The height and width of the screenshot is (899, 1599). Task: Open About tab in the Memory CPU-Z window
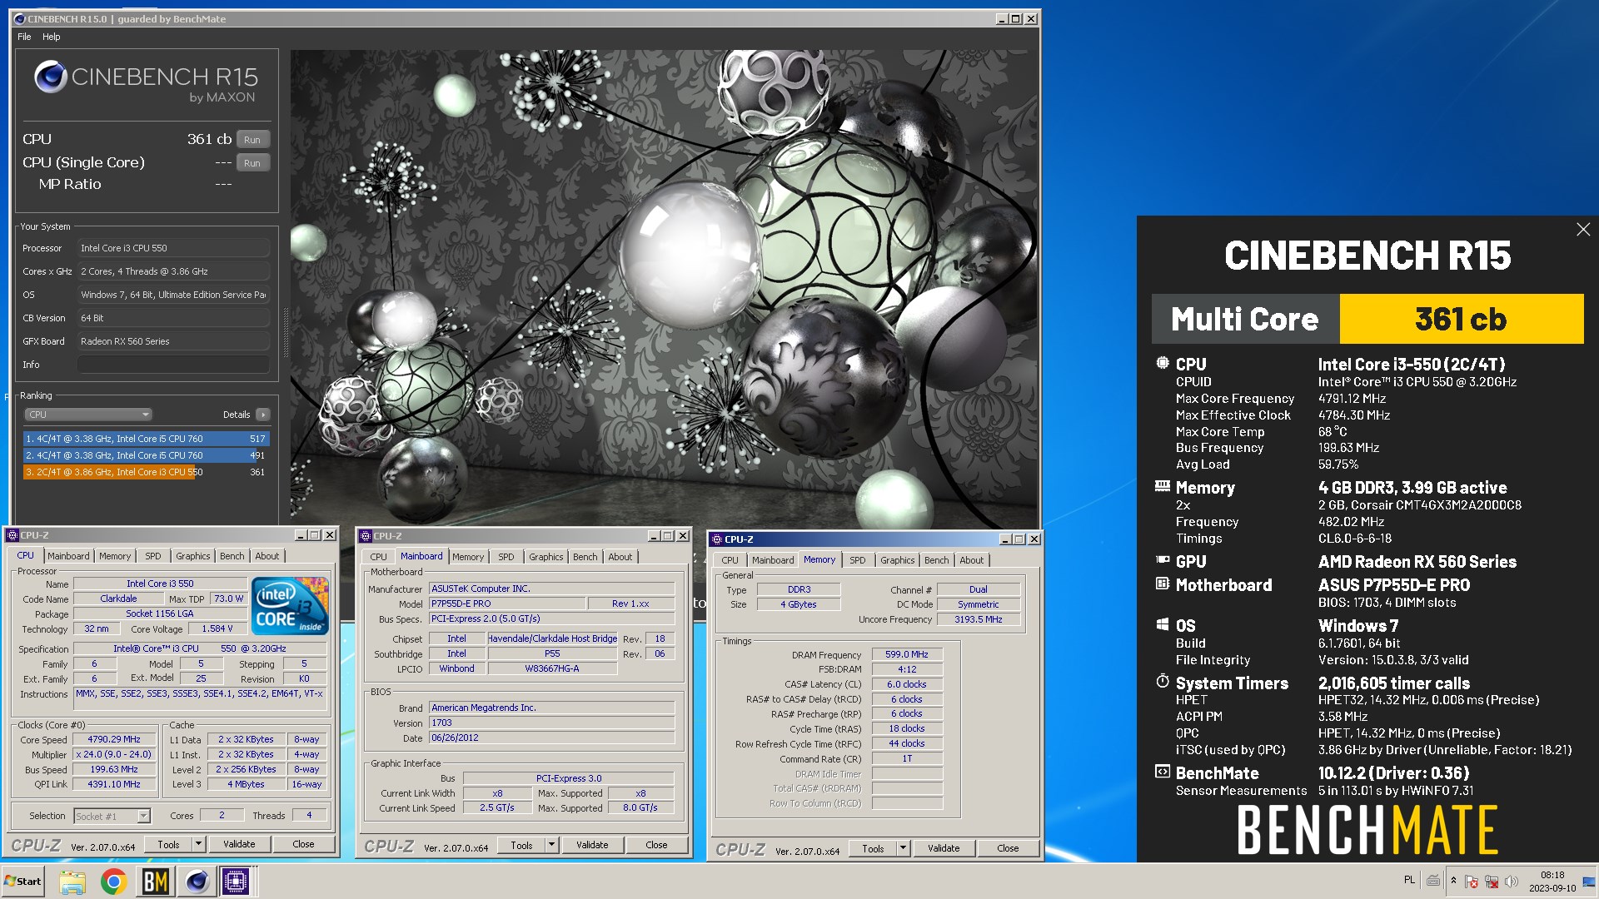pos(972,560)
